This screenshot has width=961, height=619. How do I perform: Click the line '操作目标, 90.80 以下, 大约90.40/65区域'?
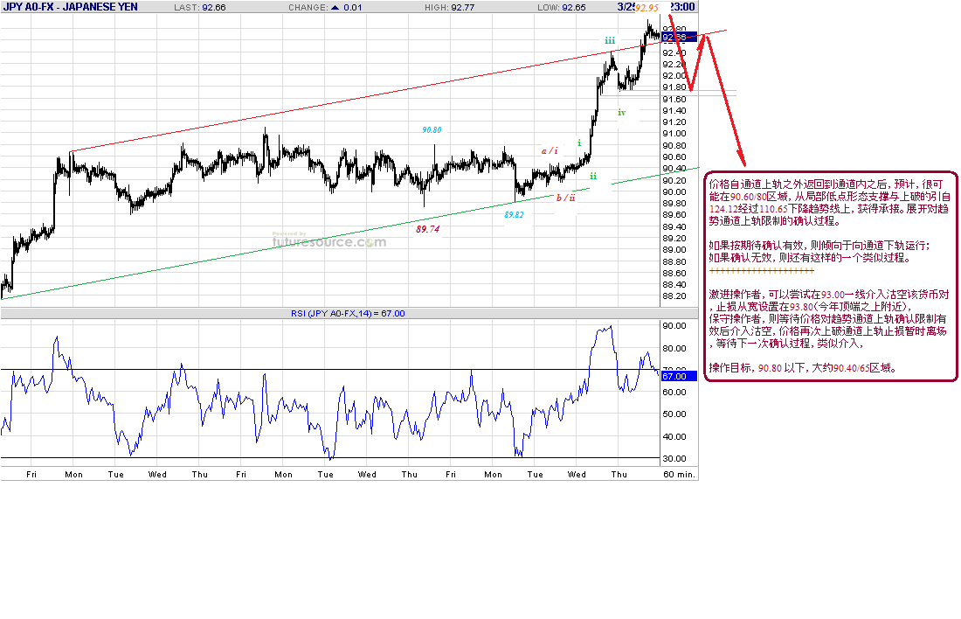(804, 368)
